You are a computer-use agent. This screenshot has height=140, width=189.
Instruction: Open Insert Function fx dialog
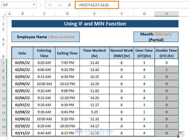point(69,5)
